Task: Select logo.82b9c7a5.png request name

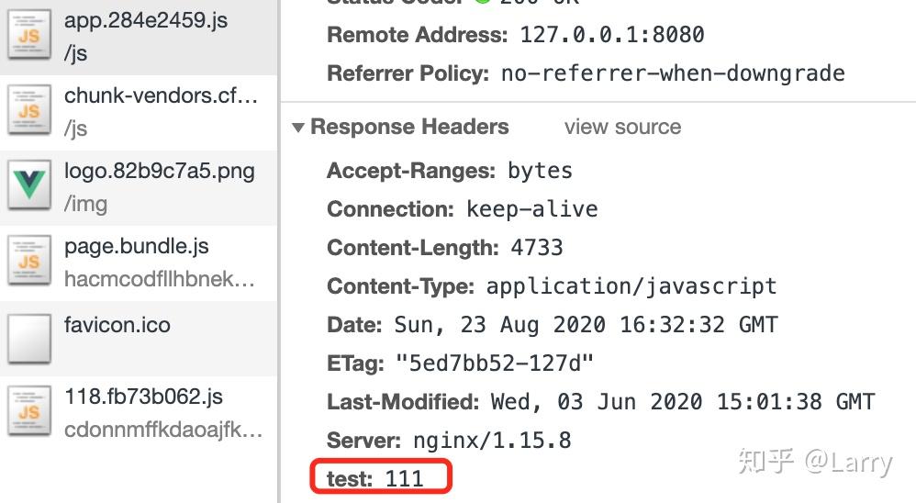Action: pyautogui.click(x=159, y=172)
